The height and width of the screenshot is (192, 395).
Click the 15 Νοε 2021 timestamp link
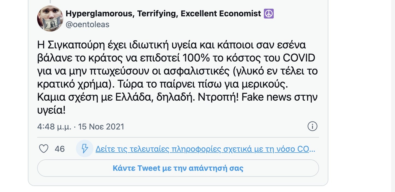[101, 126]
